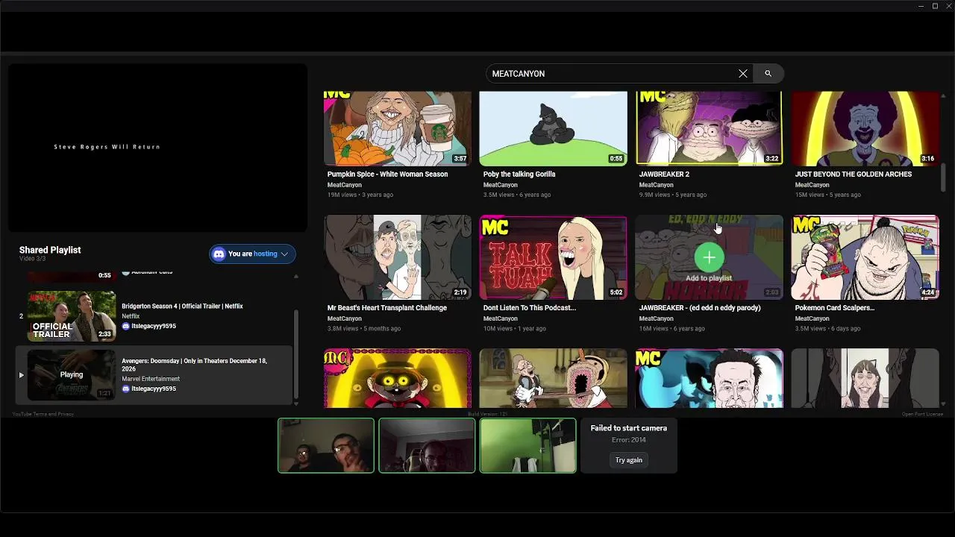
Task: Click '19M views • 3 years ago' text
Action: pyautogui.click(x=360, y=195)
